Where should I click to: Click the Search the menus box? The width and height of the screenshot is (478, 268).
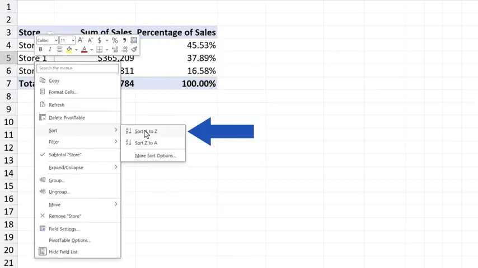pos(78,68)
